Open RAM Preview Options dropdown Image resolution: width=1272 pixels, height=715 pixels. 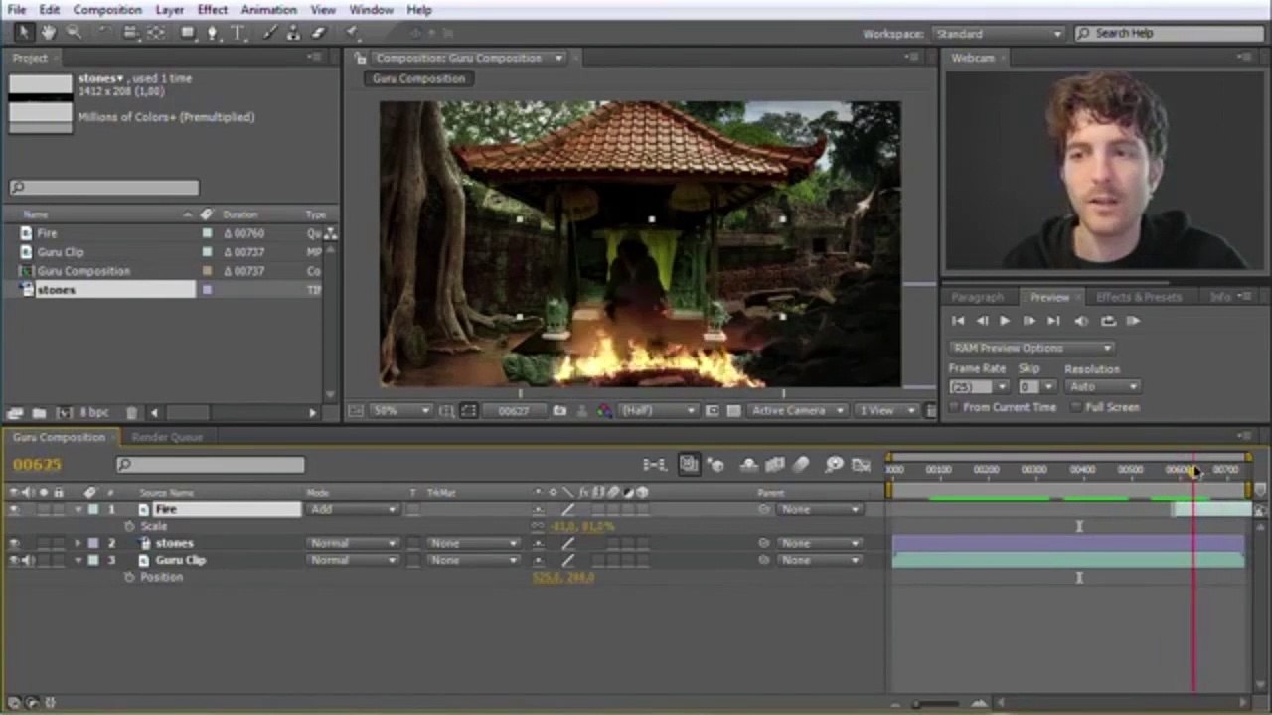pyautogui.click(x=1031, y=348)
